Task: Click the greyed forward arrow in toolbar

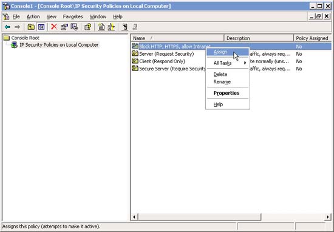Action: pyautogui.click(x=17, y=27)
